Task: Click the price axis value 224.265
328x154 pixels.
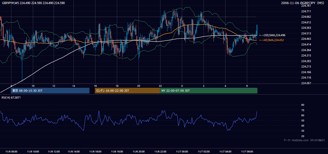Action: pos(306,61)
